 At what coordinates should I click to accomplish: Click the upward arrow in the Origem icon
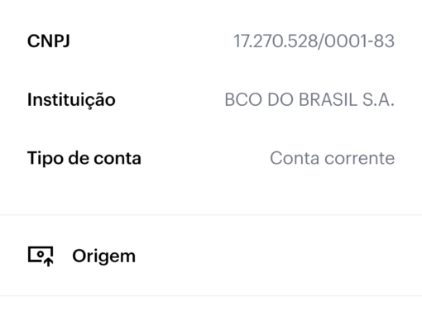[x=49, y=262]
